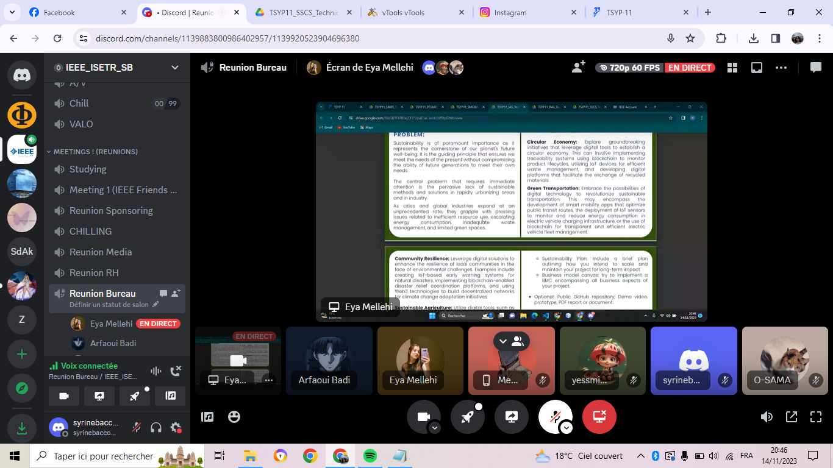
Task: Select the IEEE server icon in sidebar
Action: 22,149
